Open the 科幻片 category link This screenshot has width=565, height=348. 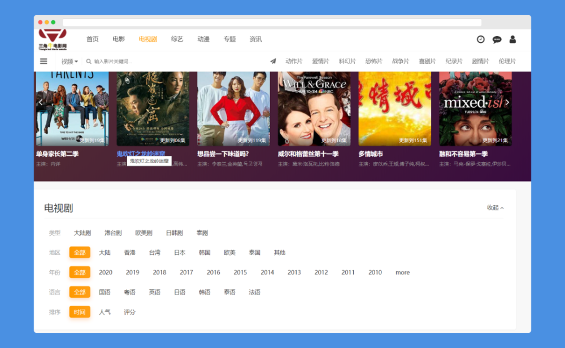[x=347, y=61]
